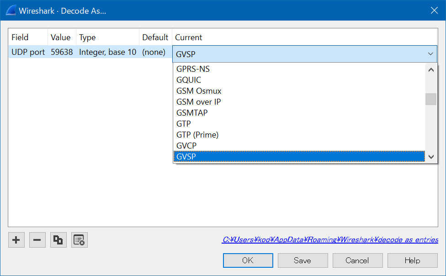Select GQUIC in the dropdown list
Image resolution: width=446 pixels, height=276 pixels.
pyautogui.click(x=299, y=80)
